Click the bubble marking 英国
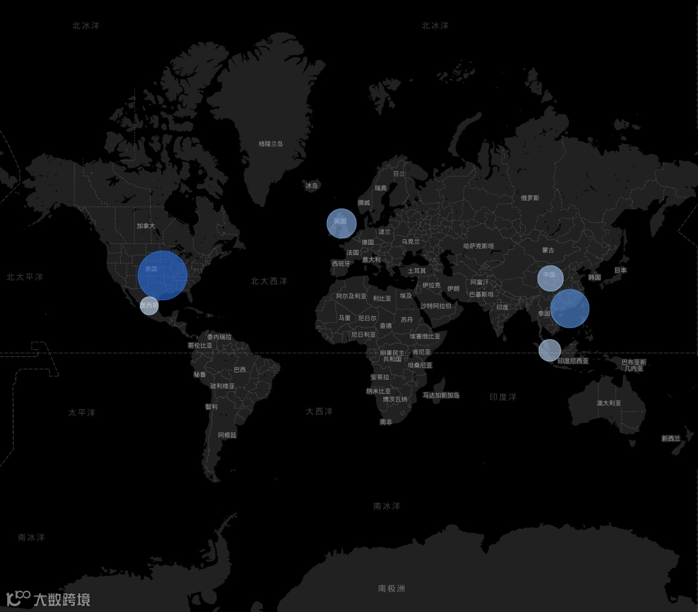Screen dimensions: 698x612 pos(341,223)
